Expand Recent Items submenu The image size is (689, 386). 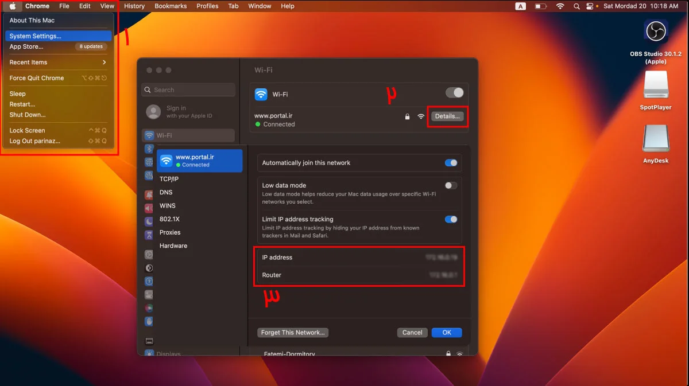pos(57,63)
